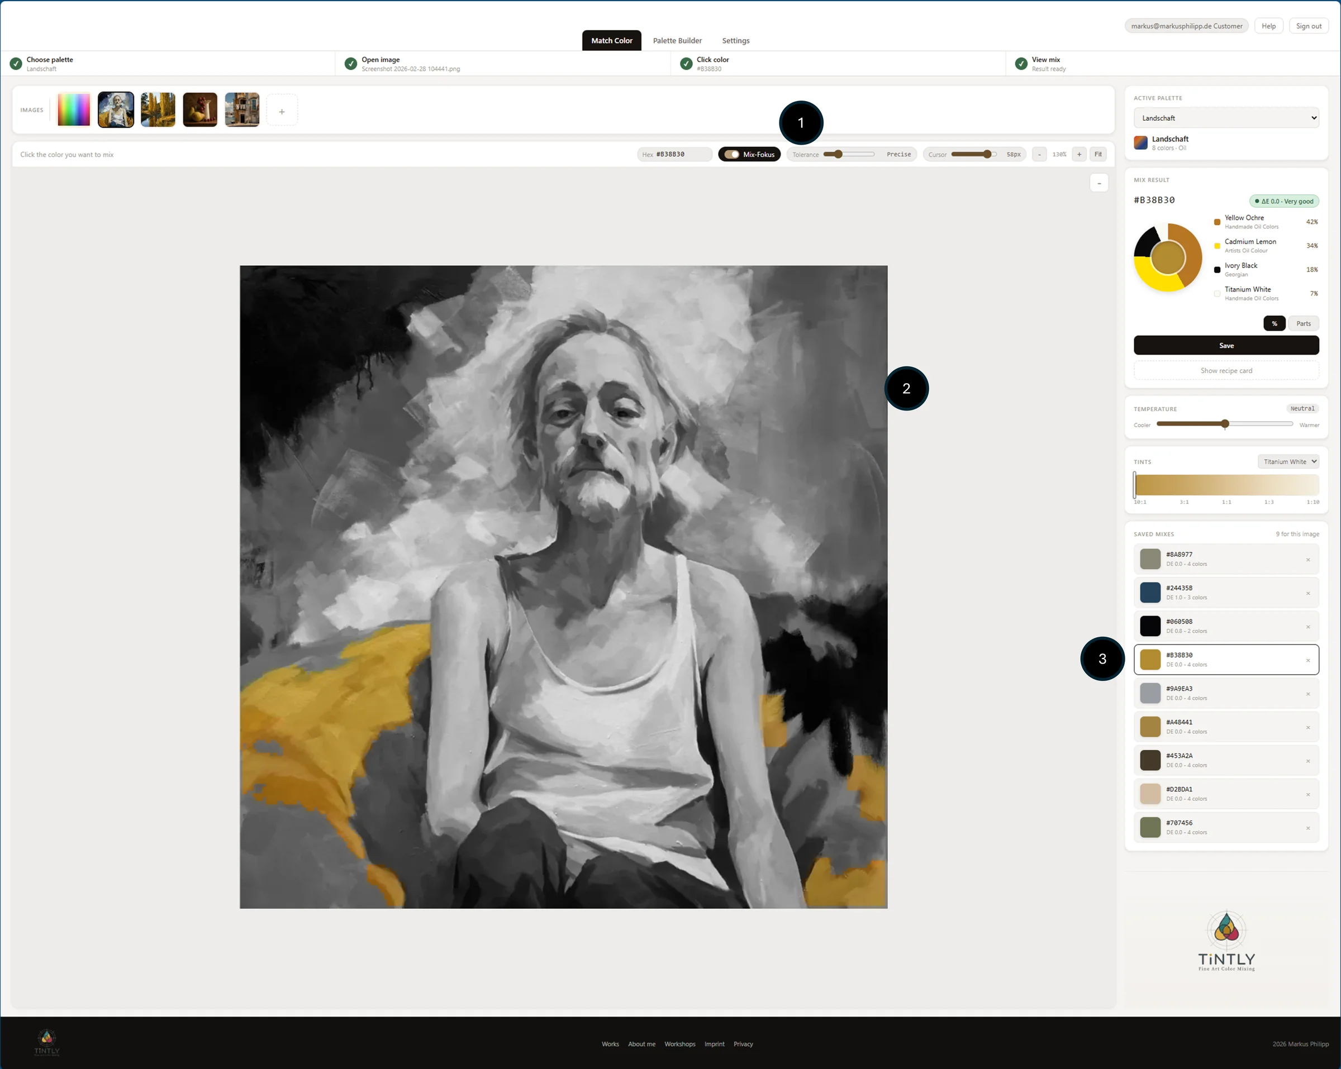Select the dark still life thumbnail
1341x1069 pixels.
click(x=200, y=109)
